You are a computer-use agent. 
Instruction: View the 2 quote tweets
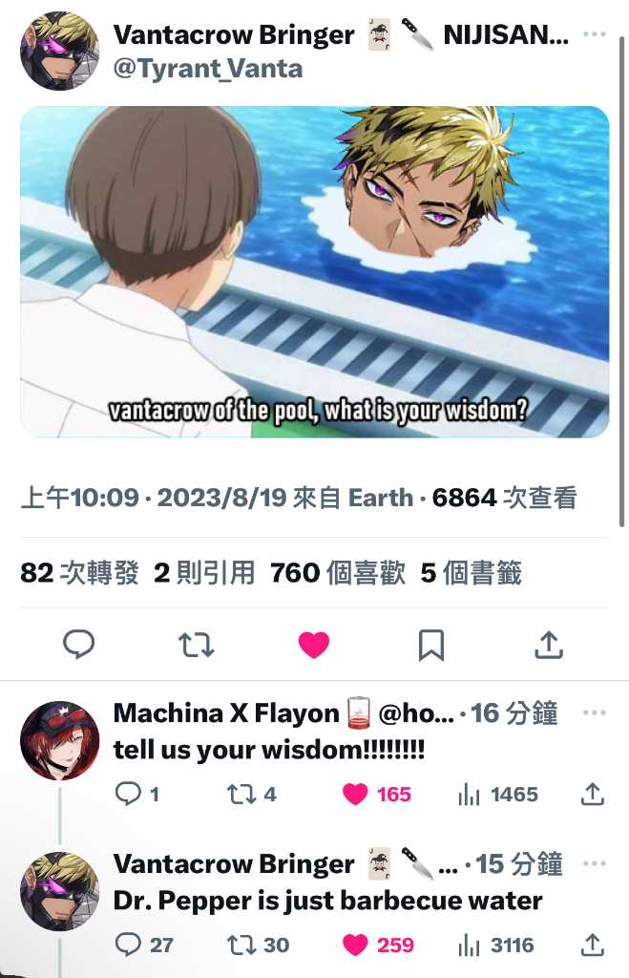coord(204,573)
